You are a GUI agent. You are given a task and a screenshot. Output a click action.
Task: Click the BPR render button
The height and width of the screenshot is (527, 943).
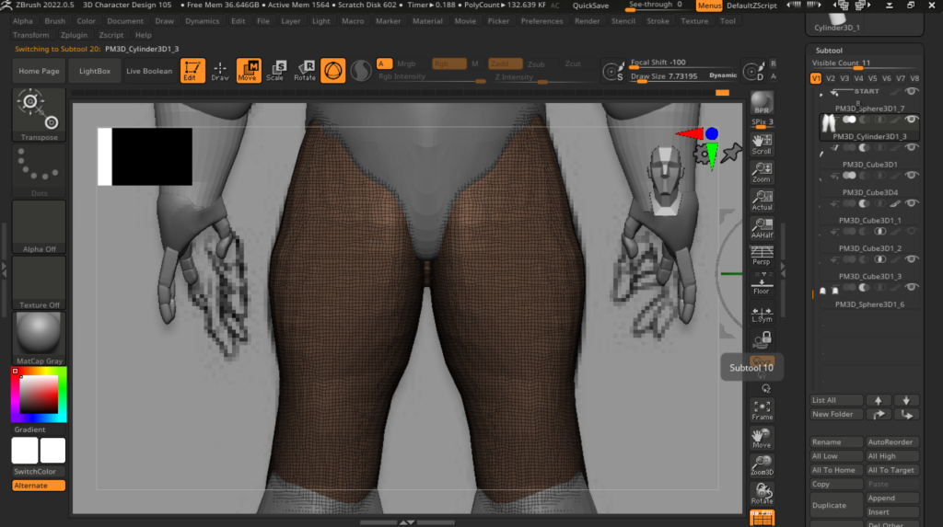761,103
